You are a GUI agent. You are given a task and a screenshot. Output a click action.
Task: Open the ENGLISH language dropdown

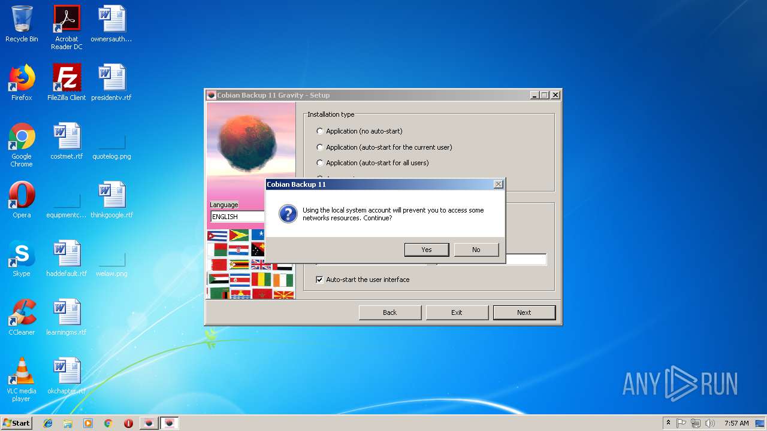(x=237, y=217)
